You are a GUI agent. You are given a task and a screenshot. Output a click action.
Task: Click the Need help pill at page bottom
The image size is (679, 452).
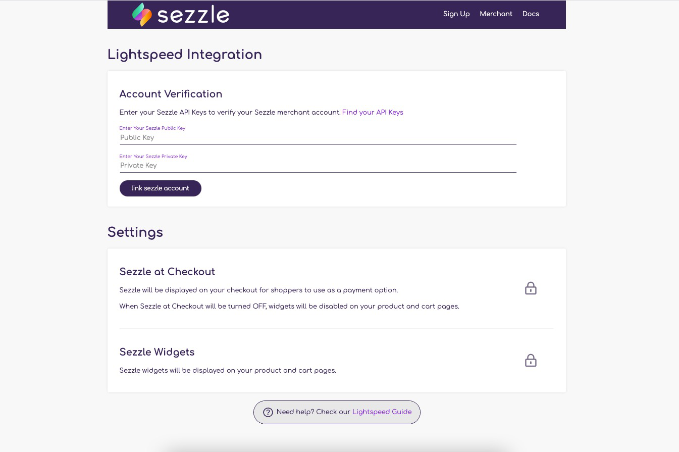tap(336, 412)
